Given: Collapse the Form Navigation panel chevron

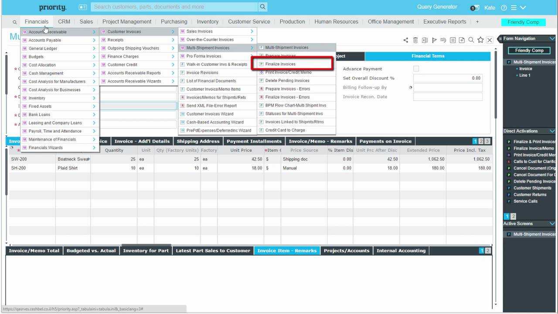Looking at the screenshot, I should [x=552, y=39].
